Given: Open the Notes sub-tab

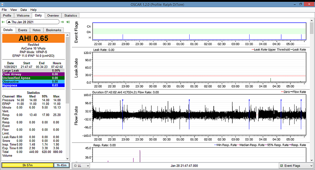Looking at the screenshot, I should 36,30.
